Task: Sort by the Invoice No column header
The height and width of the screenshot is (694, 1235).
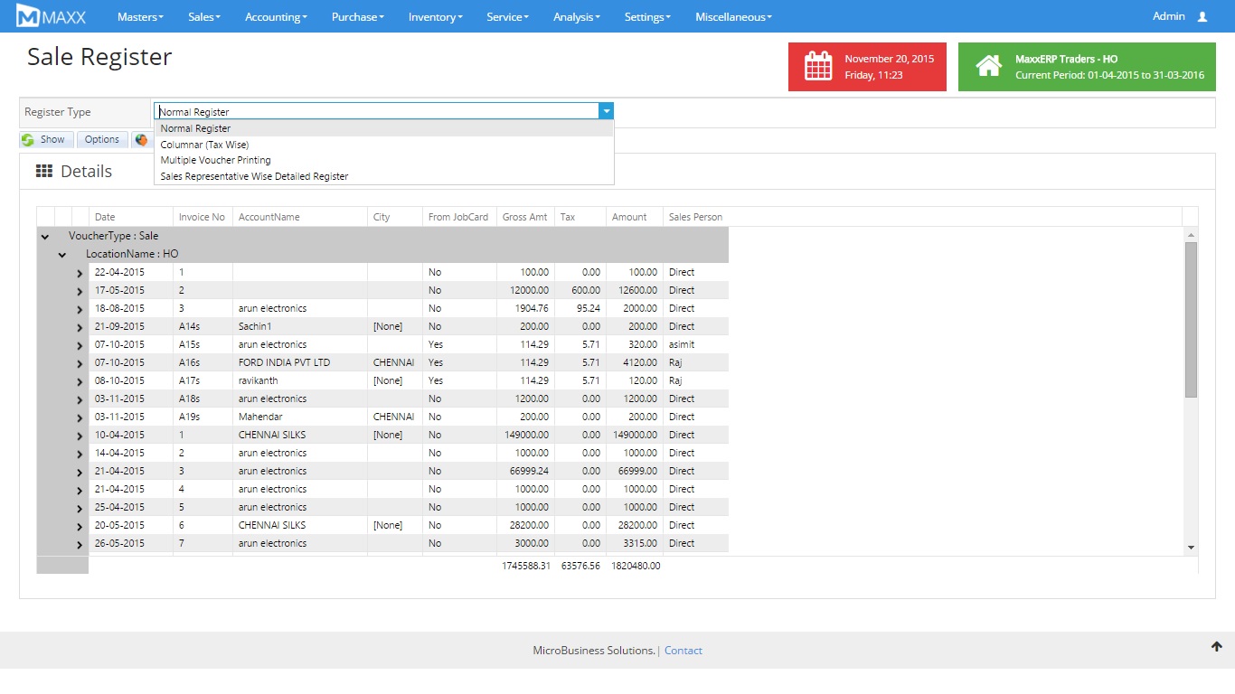Action: click(202, 217)
